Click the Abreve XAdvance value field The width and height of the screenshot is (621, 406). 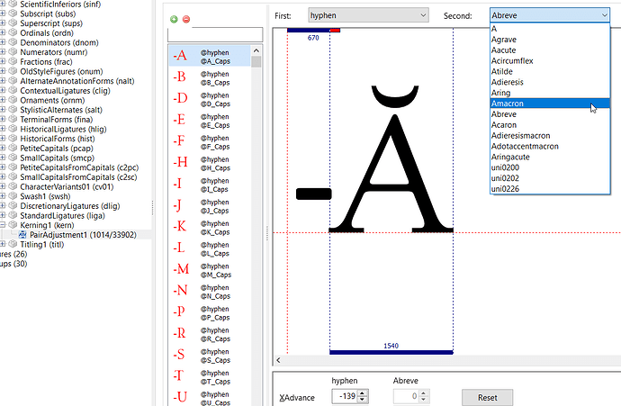click(x=406, y=396)
